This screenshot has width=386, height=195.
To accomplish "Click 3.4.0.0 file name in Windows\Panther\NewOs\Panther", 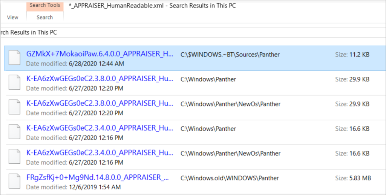I will coord(100,153).
